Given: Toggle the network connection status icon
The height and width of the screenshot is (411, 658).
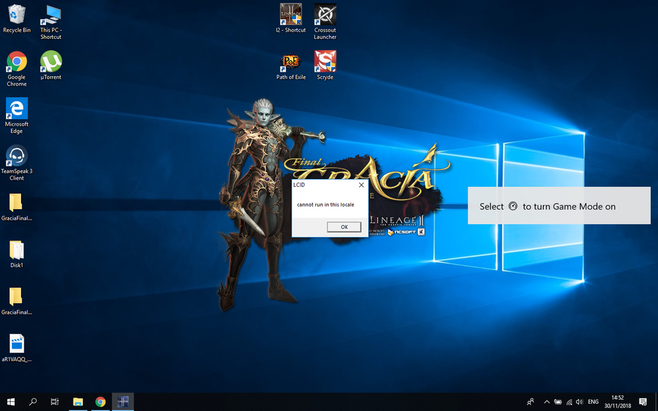Looking at the screenshot, I should pos(569,401).
